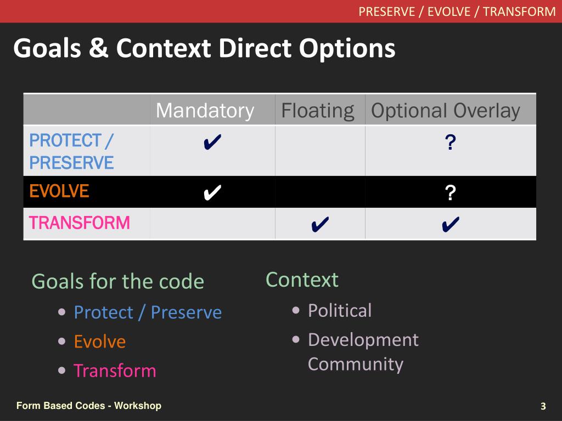The height and width of the screenshot is (421, 562).
Task: Click the question mark in Protect/Preserve row
Action: click(x=451, y=142)
